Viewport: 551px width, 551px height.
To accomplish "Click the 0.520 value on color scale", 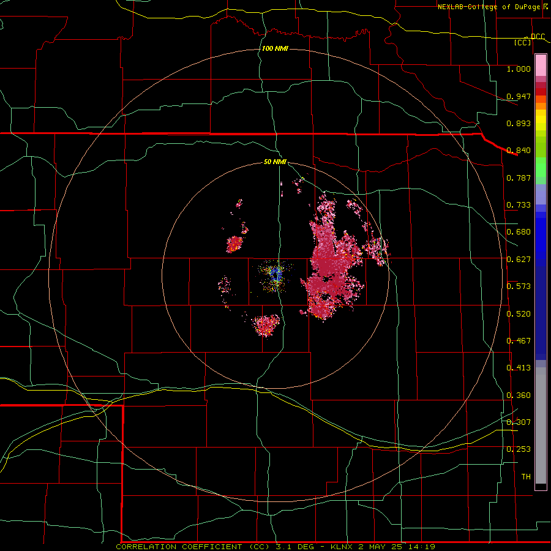I will coord(519,314).
